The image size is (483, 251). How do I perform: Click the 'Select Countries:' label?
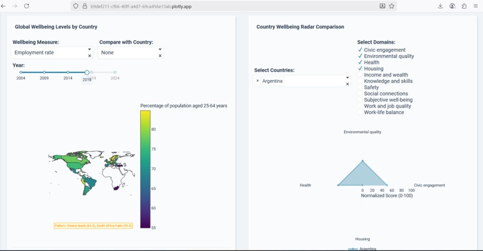coord(274,70)
